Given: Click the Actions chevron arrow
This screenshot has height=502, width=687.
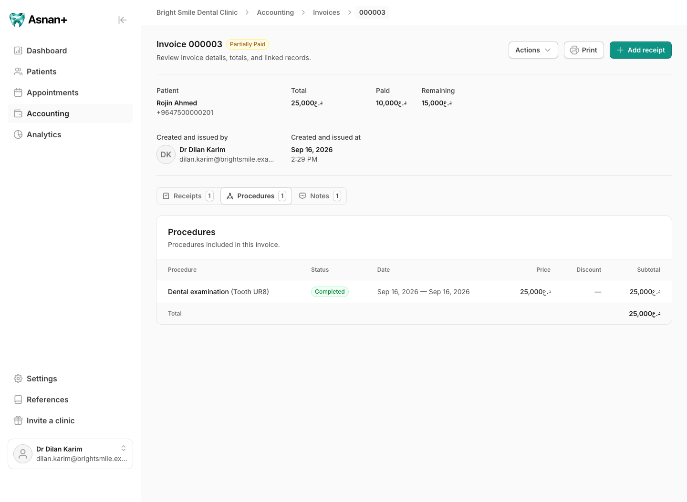Looking at the screenshot, I should 548,50.
